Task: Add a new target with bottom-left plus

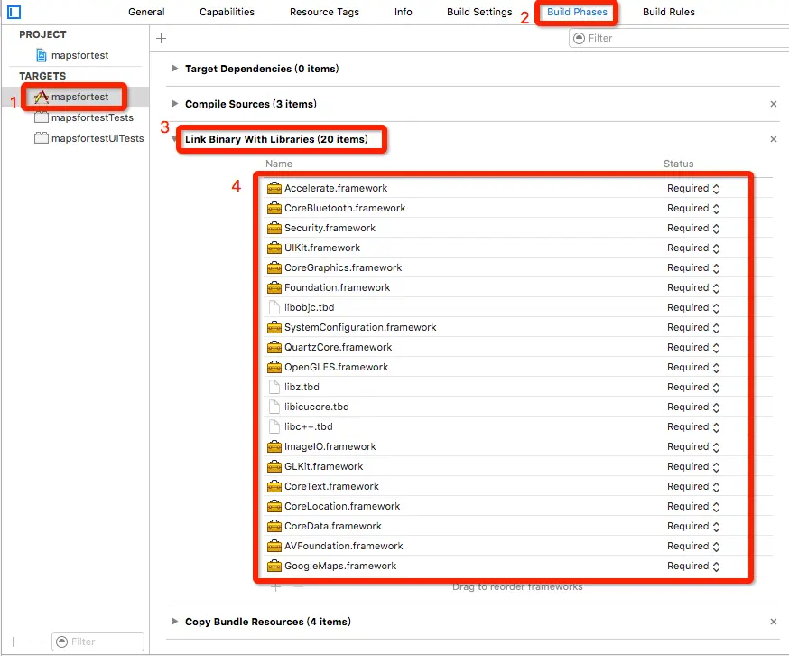Action: [x=14, y=642]
